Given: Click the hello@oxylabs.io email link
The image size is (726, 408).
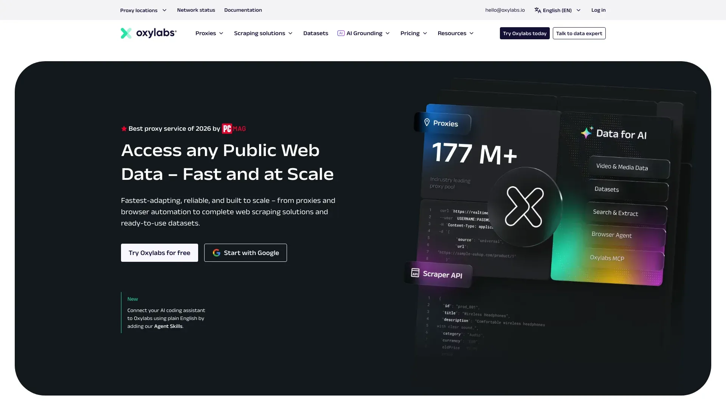Looking at the screenshot, I should (505, 10).
